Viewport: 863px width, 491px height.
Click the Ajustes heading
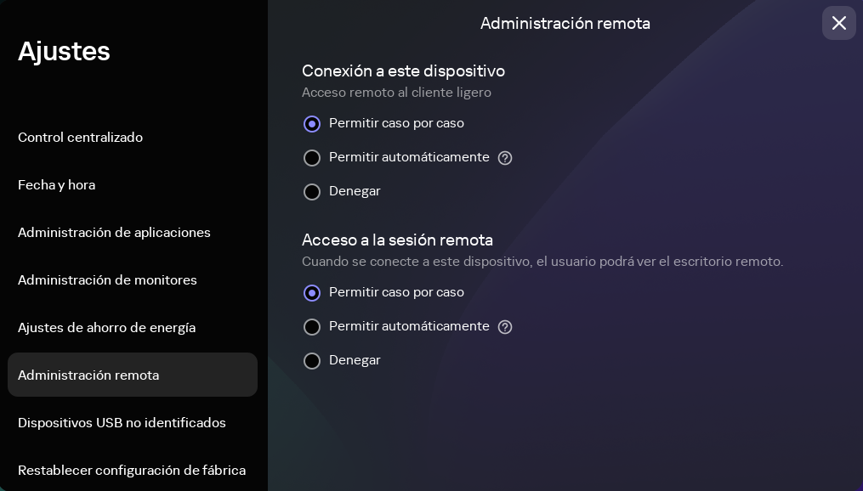(64, 52)
